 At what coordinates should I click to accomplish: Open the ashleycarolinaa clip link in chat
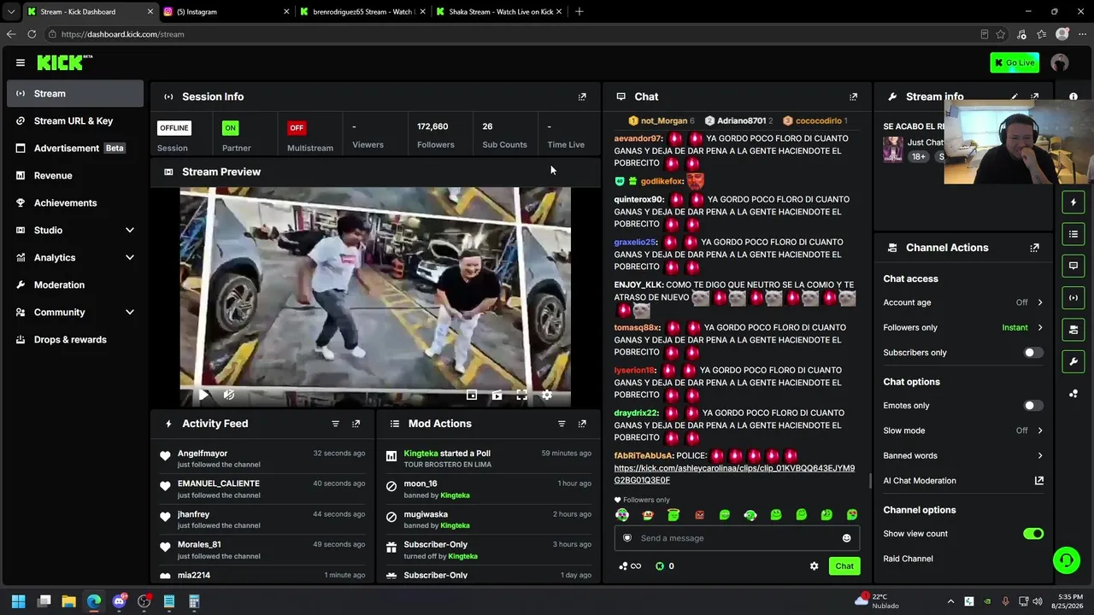coord(734,474)
